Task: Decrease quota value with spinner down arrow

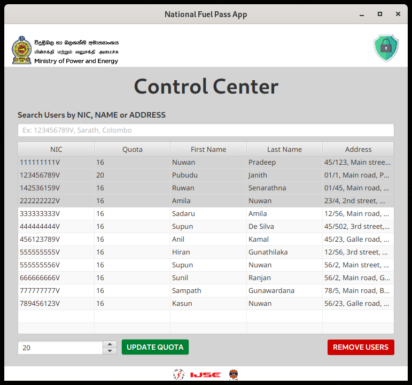Action: (x=110, y=351)
